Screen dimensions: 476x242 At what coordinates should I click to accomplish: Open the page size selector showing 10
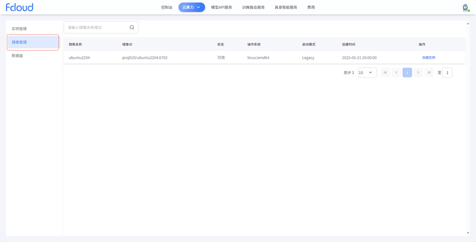pos(367,73)
